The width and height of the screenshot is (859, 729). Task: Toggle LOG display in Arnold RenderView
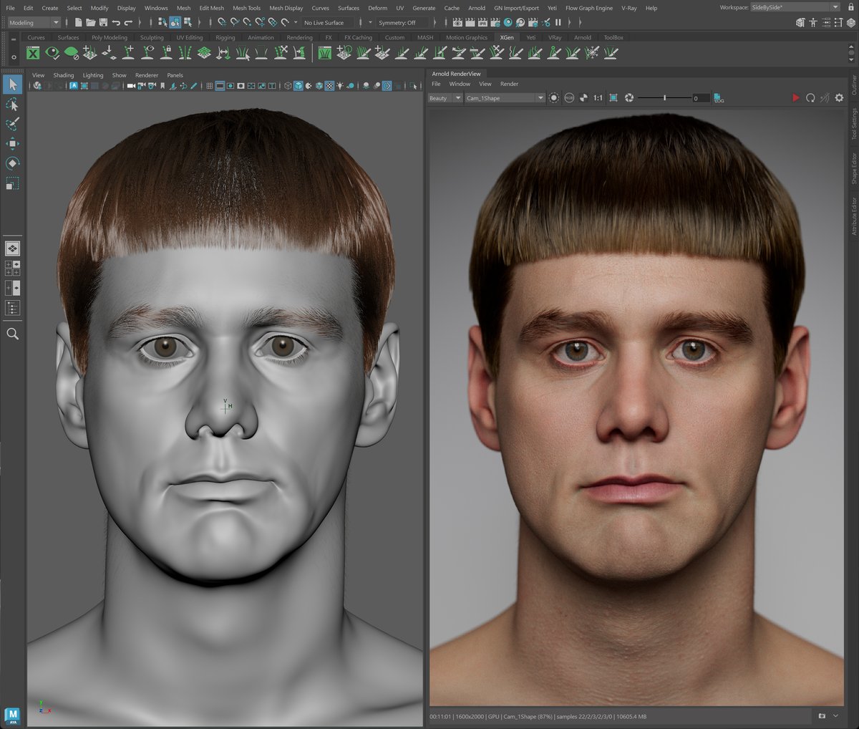[717, 98]
